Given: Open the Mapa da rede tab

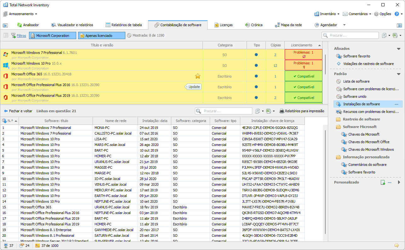Looking at the screenshot, I should (288, 25).
